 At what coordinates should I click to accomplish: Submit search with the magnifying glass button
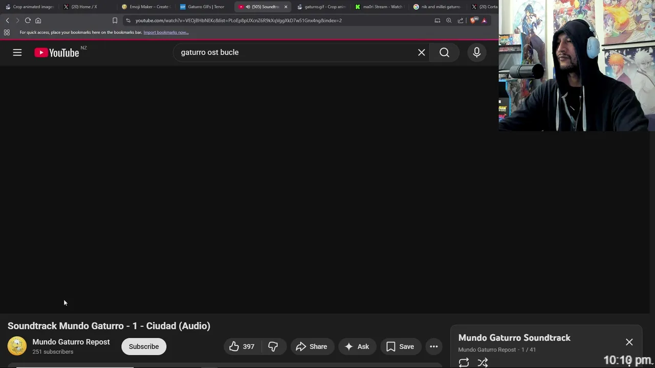[444, 52]
